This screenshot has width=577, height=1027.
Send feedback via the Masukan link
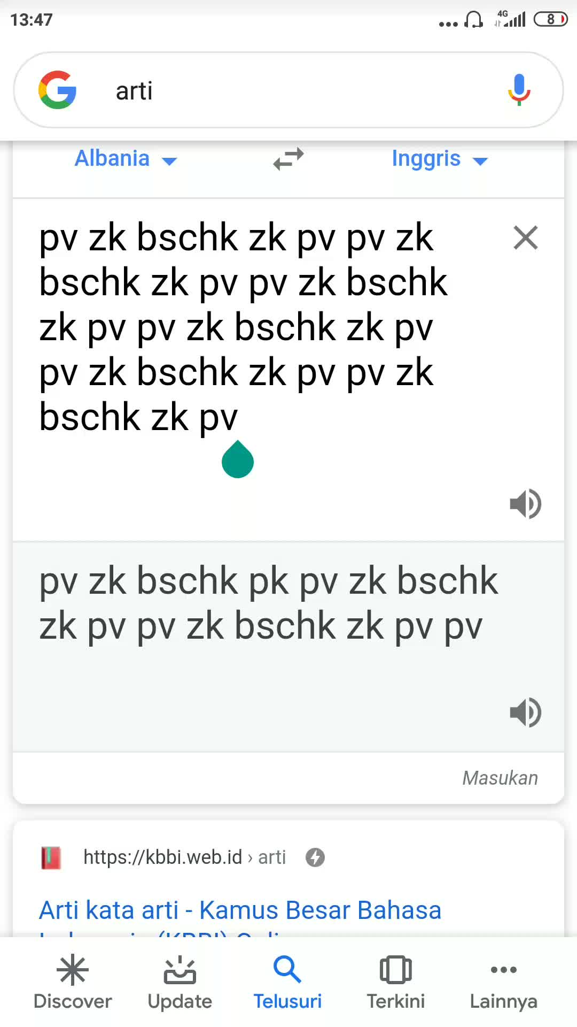click(x=500, y=778)
